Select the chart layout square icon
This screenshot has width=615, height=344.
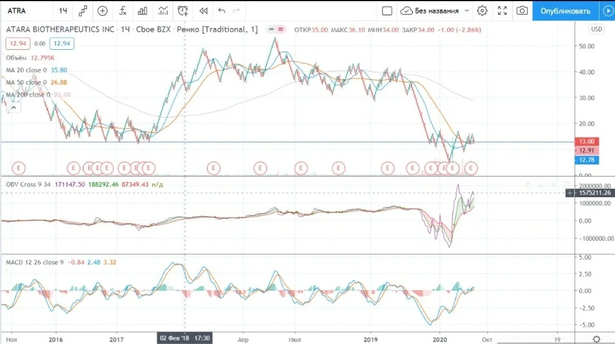click(x=387, y=11)
